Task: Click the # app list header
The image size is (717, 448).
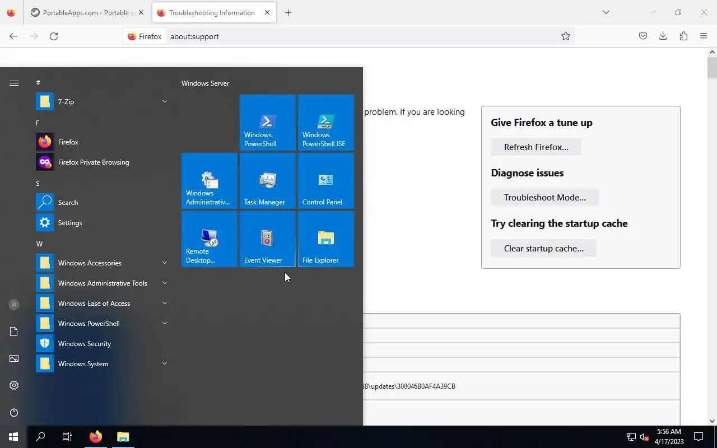Action: coord(38,82)
